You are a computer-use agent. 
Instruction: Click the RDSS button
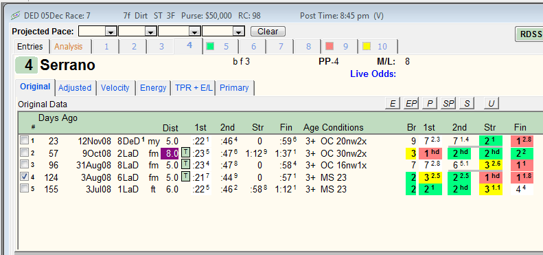pos(529,34)
